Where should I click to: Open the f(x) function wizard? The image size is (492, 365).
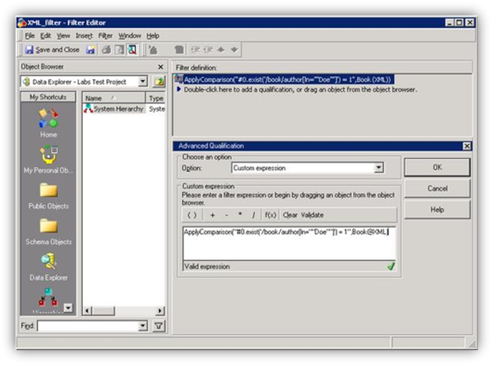(271, 215)
